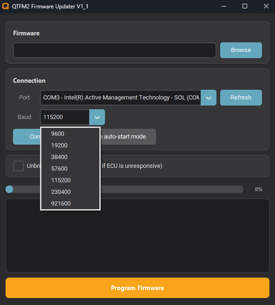Choose 19200 baud from the list

tap(70, 146)
